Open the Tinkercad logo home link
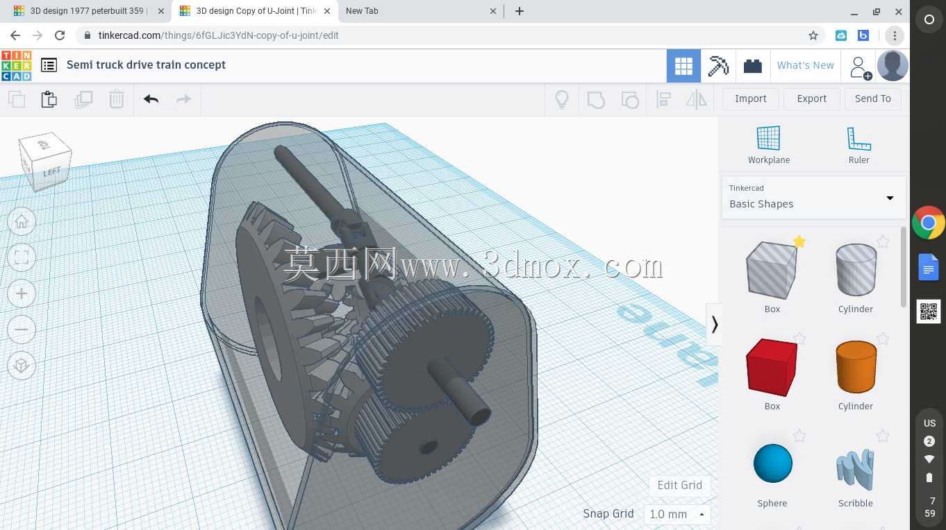The width and height of the screenshot is (946, 530). pos(16,65)
